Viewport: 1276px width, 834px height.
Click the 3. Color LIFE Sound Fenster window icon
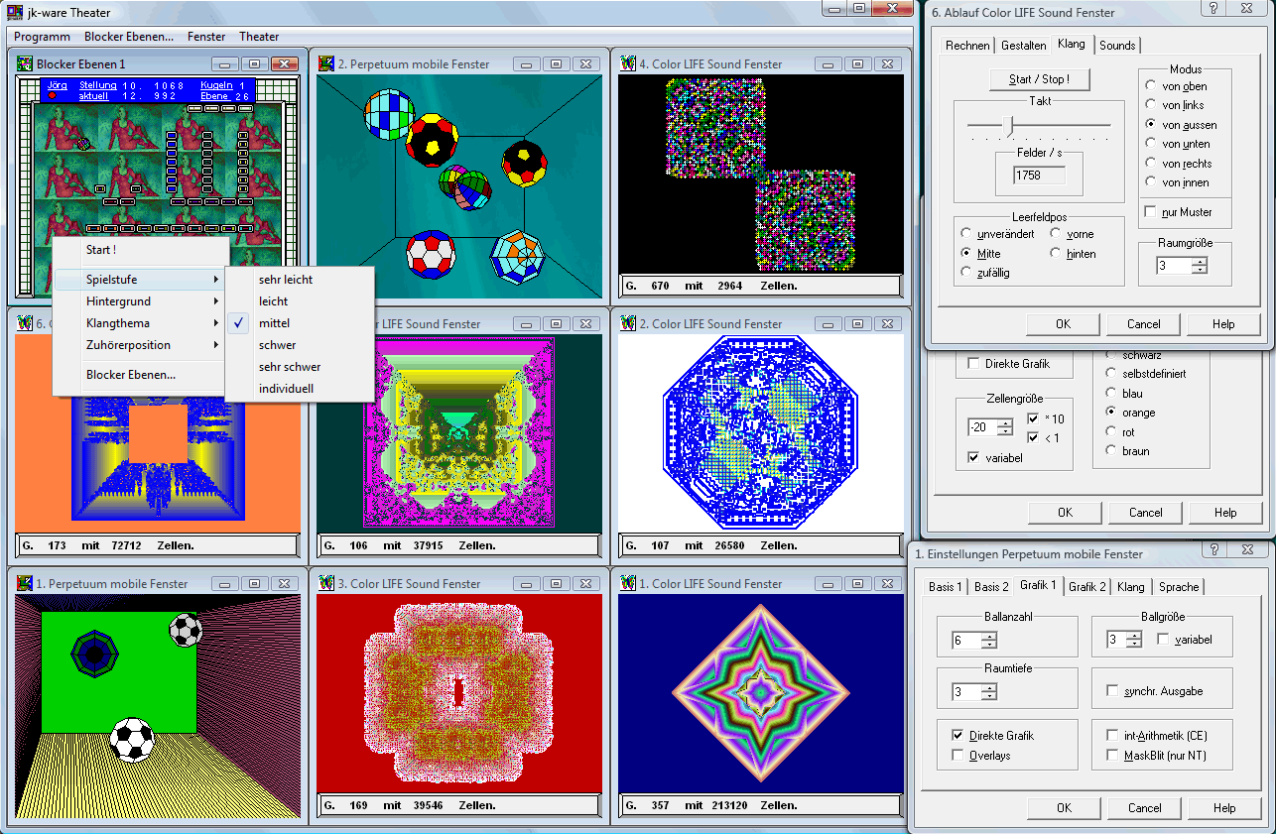[x=326, y=583]
